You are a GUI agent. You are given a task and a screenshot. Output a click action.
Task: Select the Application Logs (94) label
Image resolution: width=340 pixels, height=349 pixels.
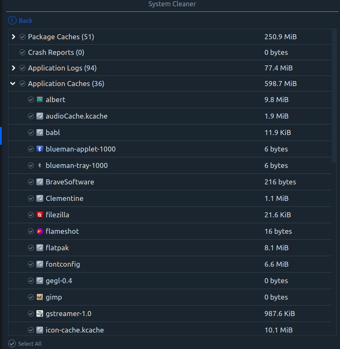(62, 68)
